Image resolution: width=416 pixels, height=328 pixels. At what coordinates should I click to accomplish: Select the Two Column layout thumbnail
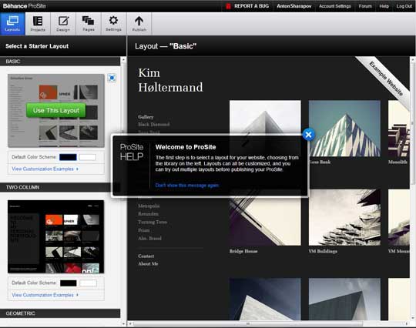point(56,236)
